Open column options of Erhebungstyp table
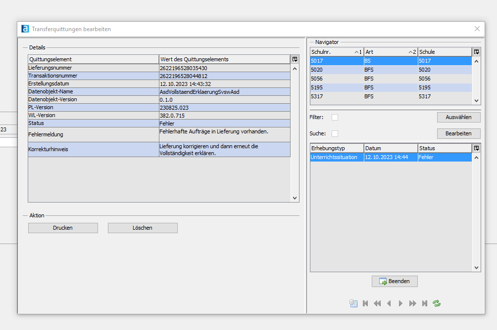Image resolution: width=497 pixels, height=330 pixels. click(476, 148)
